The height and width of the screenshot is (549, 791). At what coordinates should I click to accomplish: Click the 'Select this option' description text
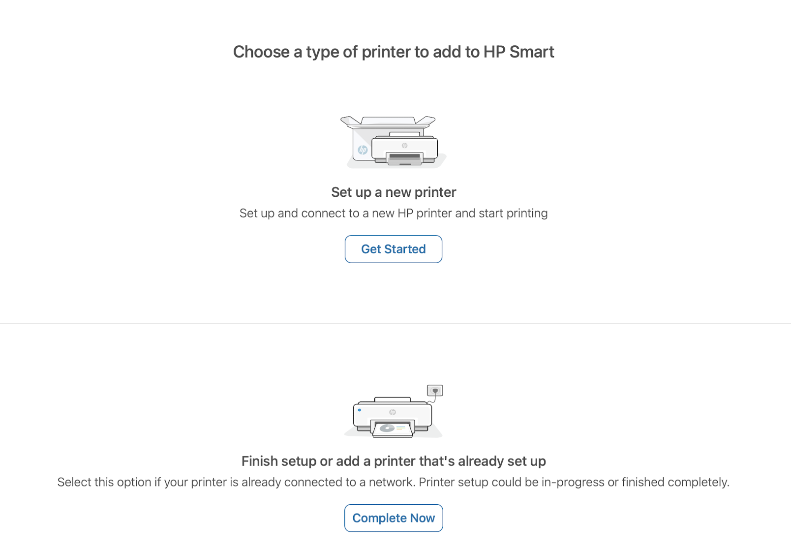[x=393, y=482]
